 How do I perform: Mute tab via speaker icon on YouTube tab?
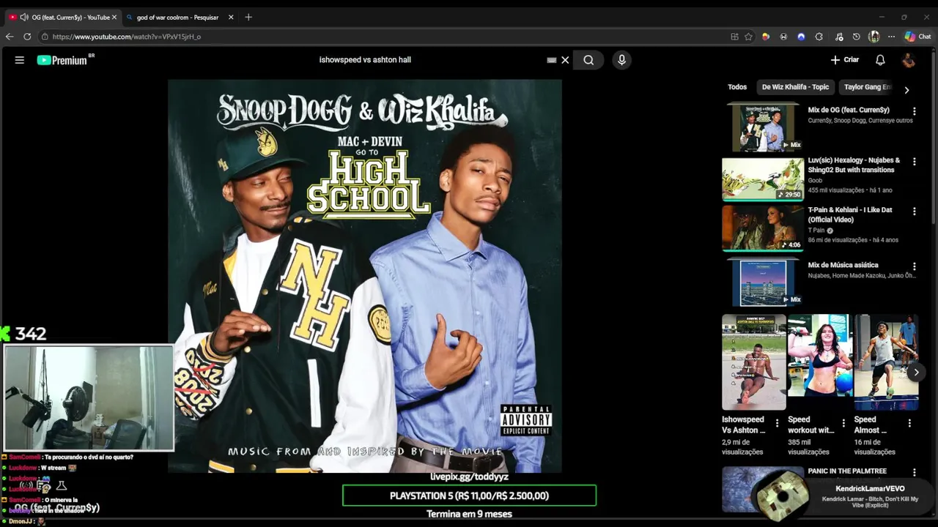tap(24, 17)
